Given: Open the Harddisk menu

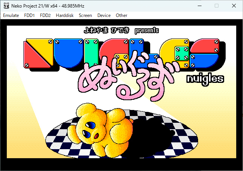Looking at the screenshot, I should (65, 15).
